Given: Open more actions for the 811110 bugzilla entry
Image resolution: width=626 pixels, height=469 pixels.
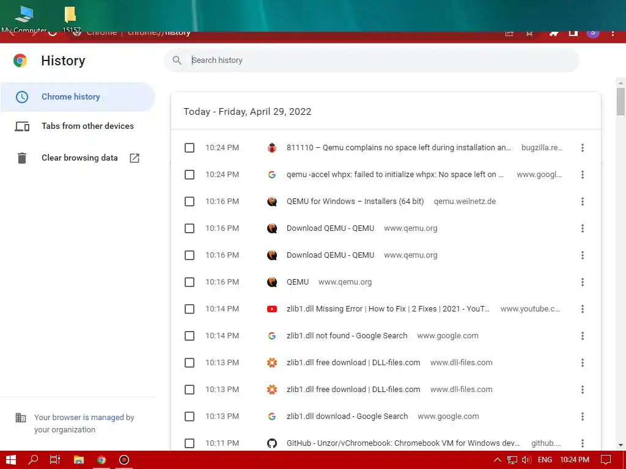Looking at the screenshot, I should [x=583, y=148].
